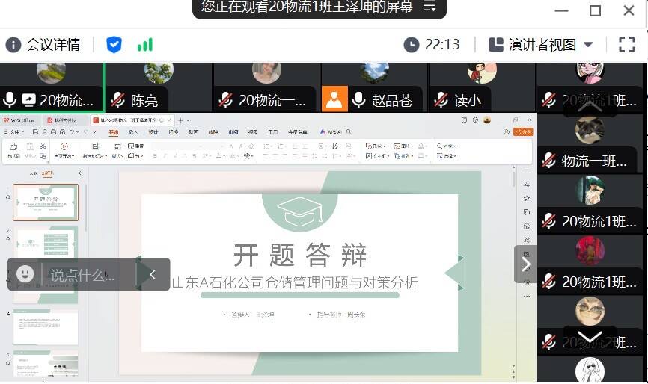
Task: Select the 开始 ribbon tab in WPS
Action: click(x=114, y=131)
